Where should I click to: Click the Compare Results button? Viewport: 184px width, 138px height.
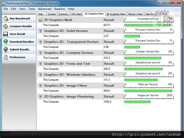coord(19,26)
